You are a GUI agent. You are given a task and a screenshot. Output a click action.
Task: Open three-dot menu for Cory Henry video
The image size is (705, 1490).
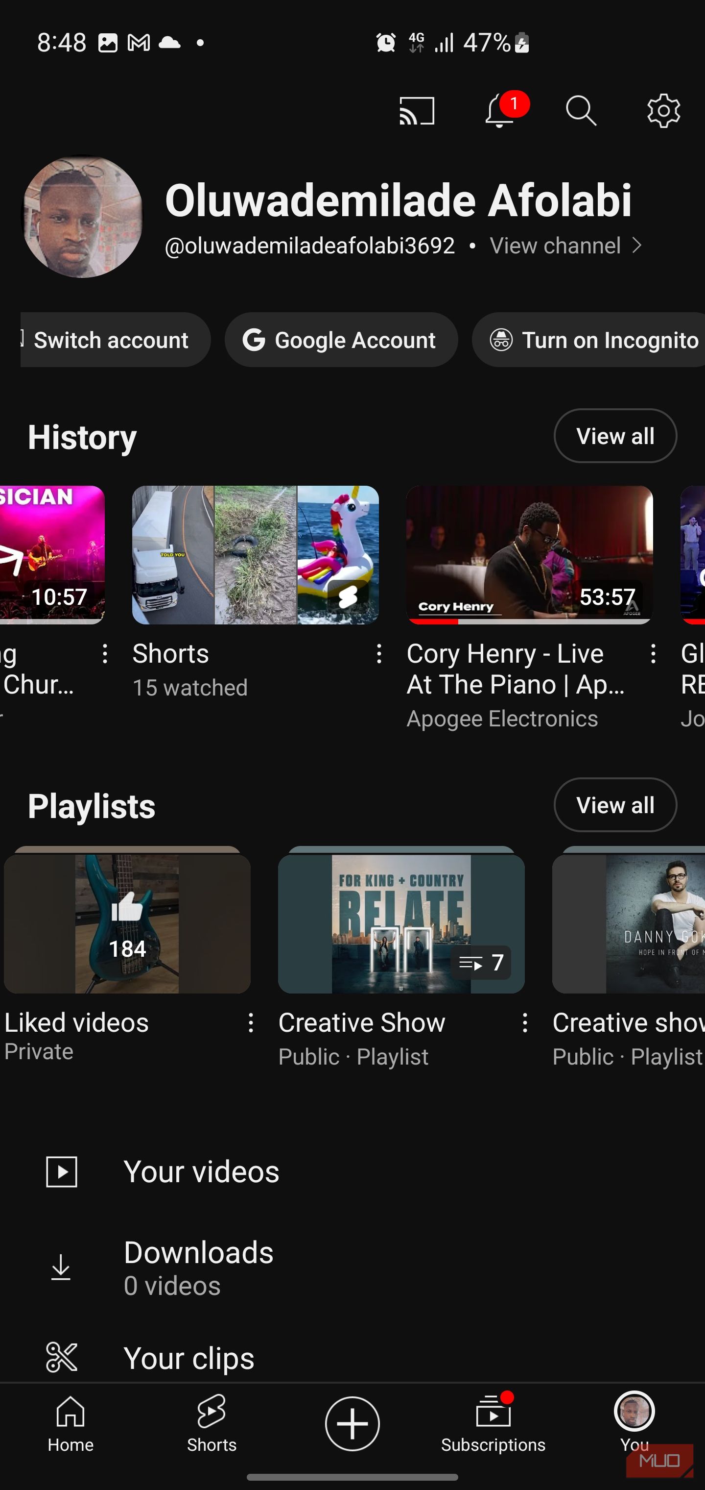(653, 654)
